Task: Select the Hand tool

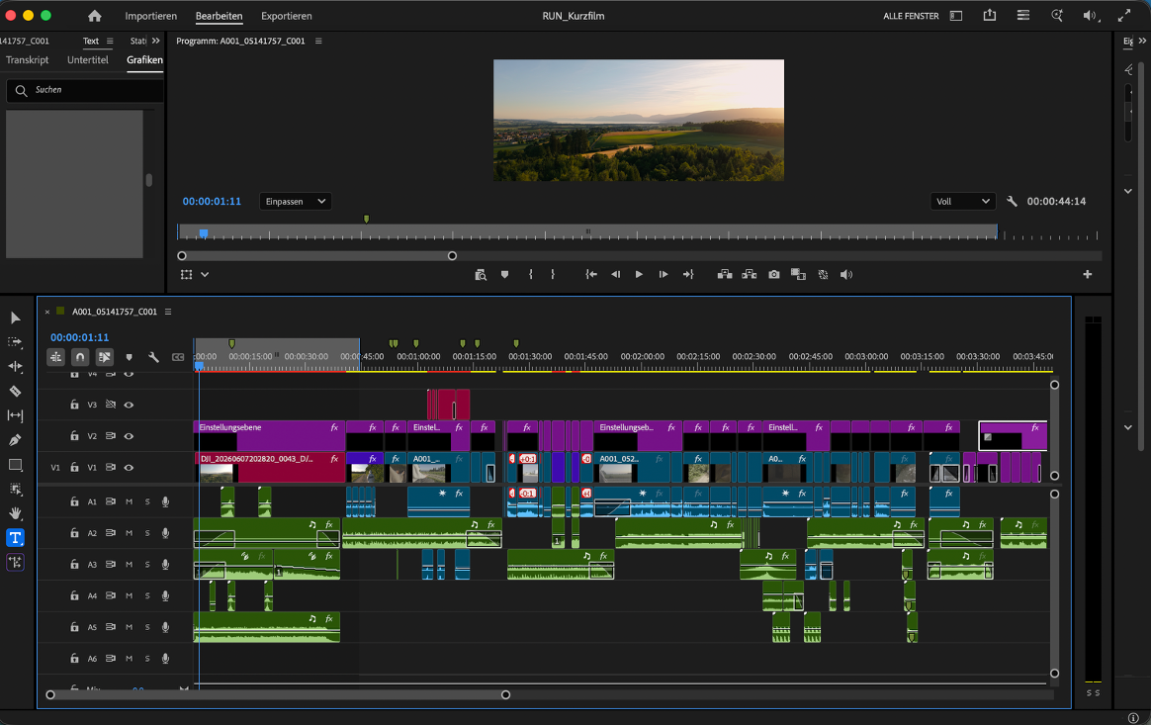Action: point(15,513)
